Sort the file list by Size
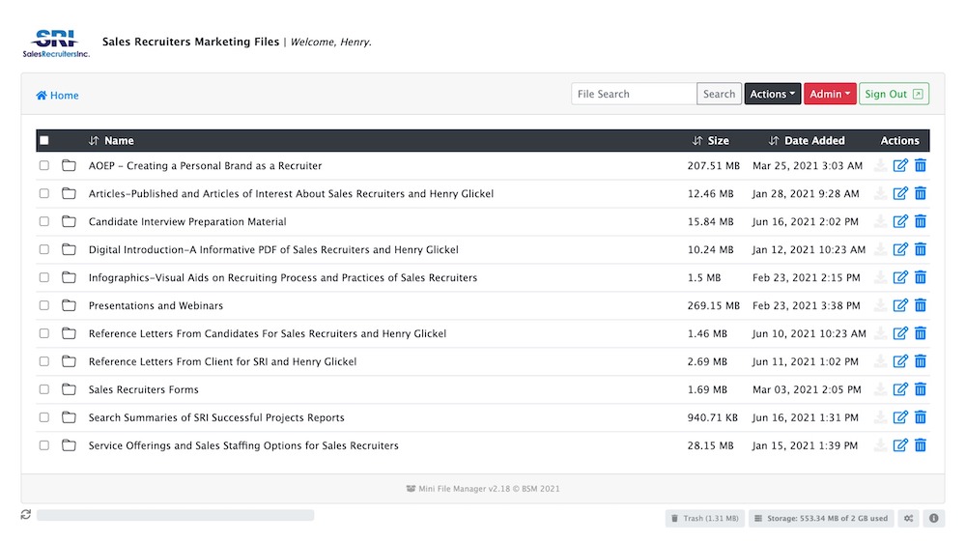966x543 pixels. pyautogui.click(x=710, y=140)
